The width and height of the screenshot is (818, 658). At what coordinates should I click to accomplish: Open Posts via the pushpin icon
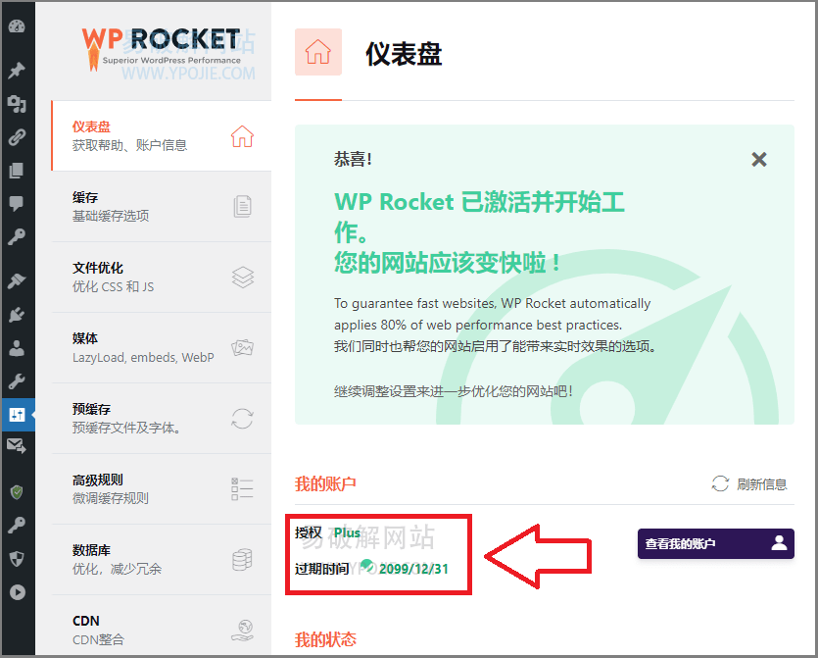pos(17,70)
